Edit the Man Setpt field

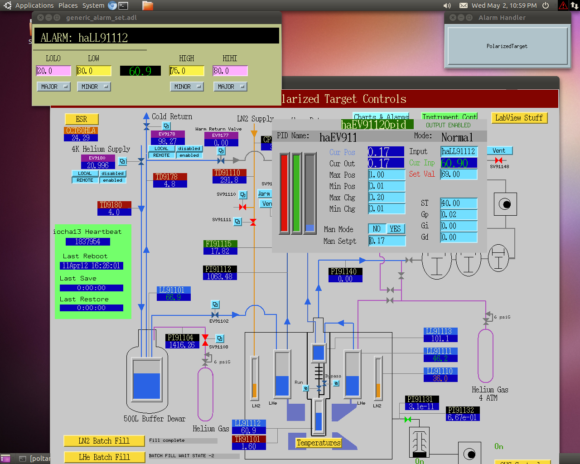coord(387,241)
